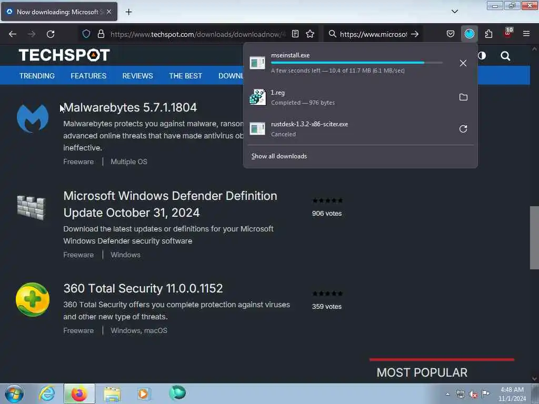Image resolution: width=539 pixels, height=404 pixels.
Task: Open THE BEST menu
Action: pos(185,76)
